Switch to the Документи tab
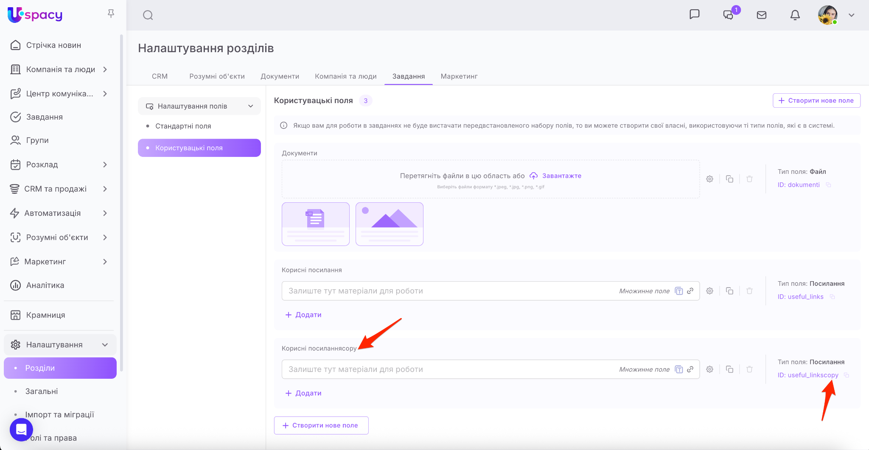Screen dimensions: 869x450 point(280,76)
